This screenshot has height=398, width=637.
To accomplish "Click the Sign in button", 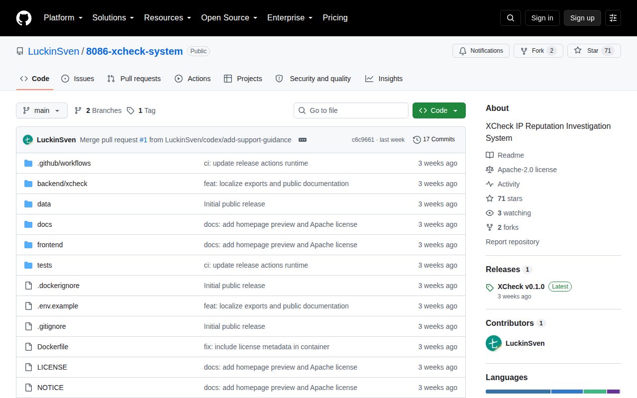I will click(542, 18).
